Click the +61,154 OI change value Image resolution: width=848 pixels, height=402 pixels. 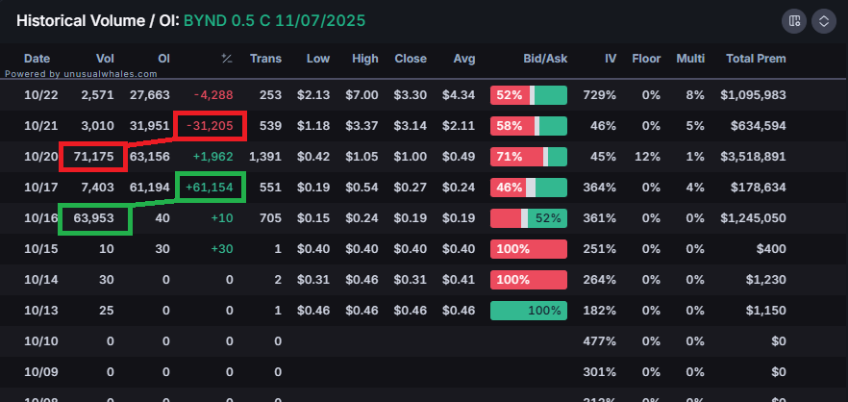click(210, 188)
